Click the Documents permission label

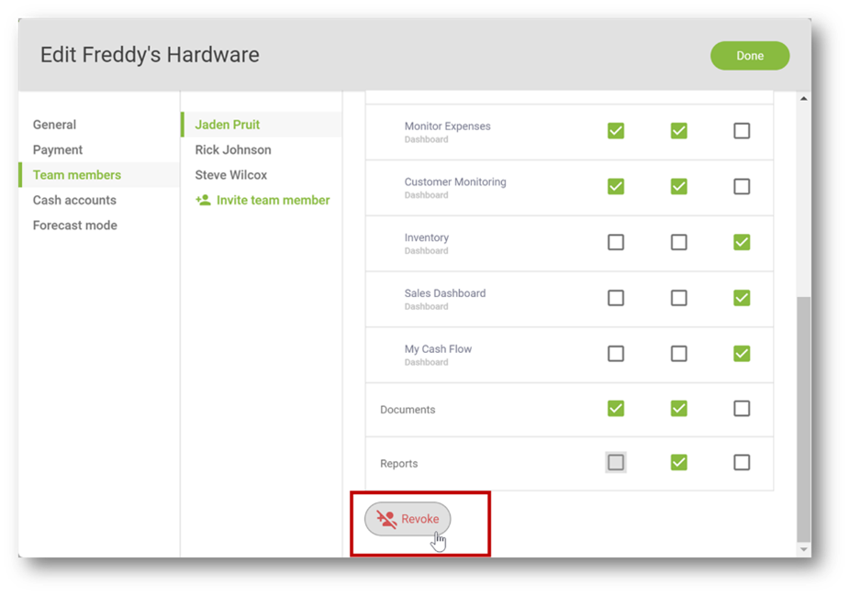coord(408,410)
